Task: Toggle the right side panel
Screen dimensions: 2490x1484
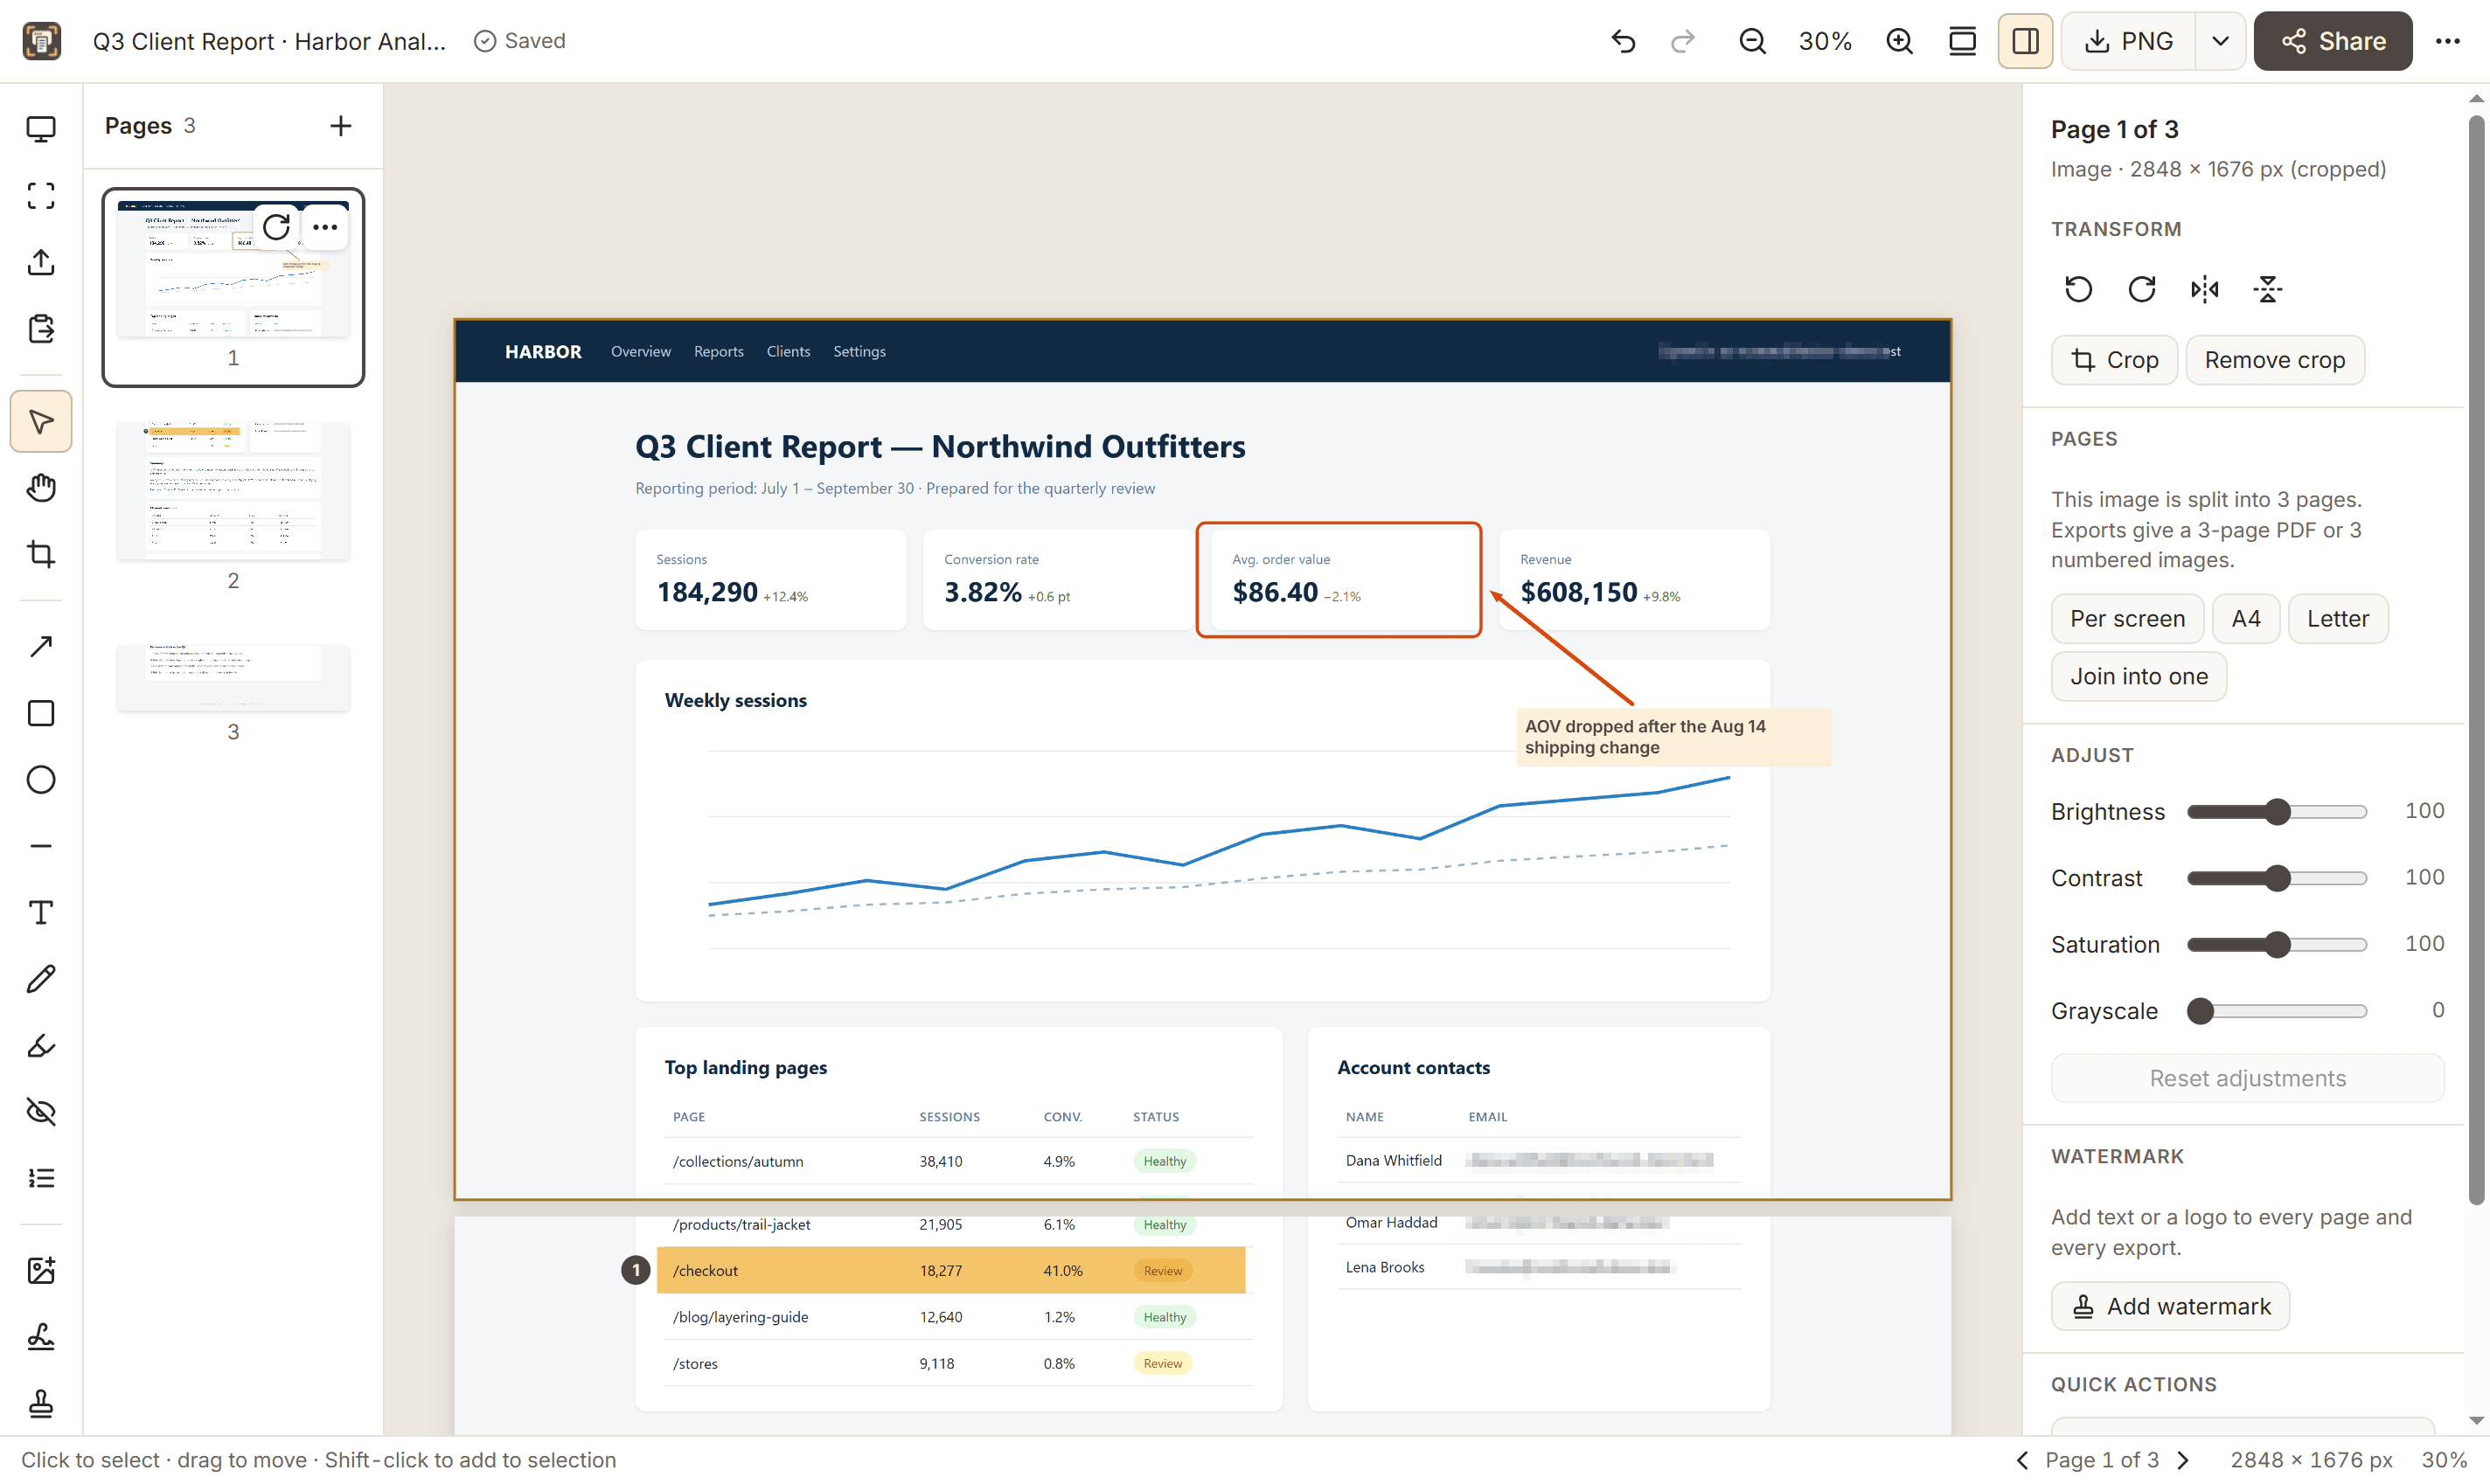Action: [2026, 41]
